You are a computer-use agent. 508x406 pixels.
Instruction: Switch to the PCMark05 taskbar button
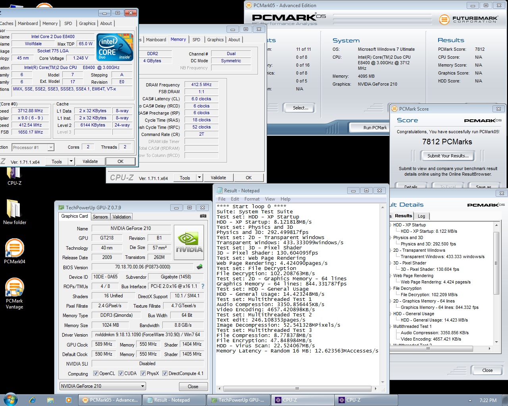[110, 400]
